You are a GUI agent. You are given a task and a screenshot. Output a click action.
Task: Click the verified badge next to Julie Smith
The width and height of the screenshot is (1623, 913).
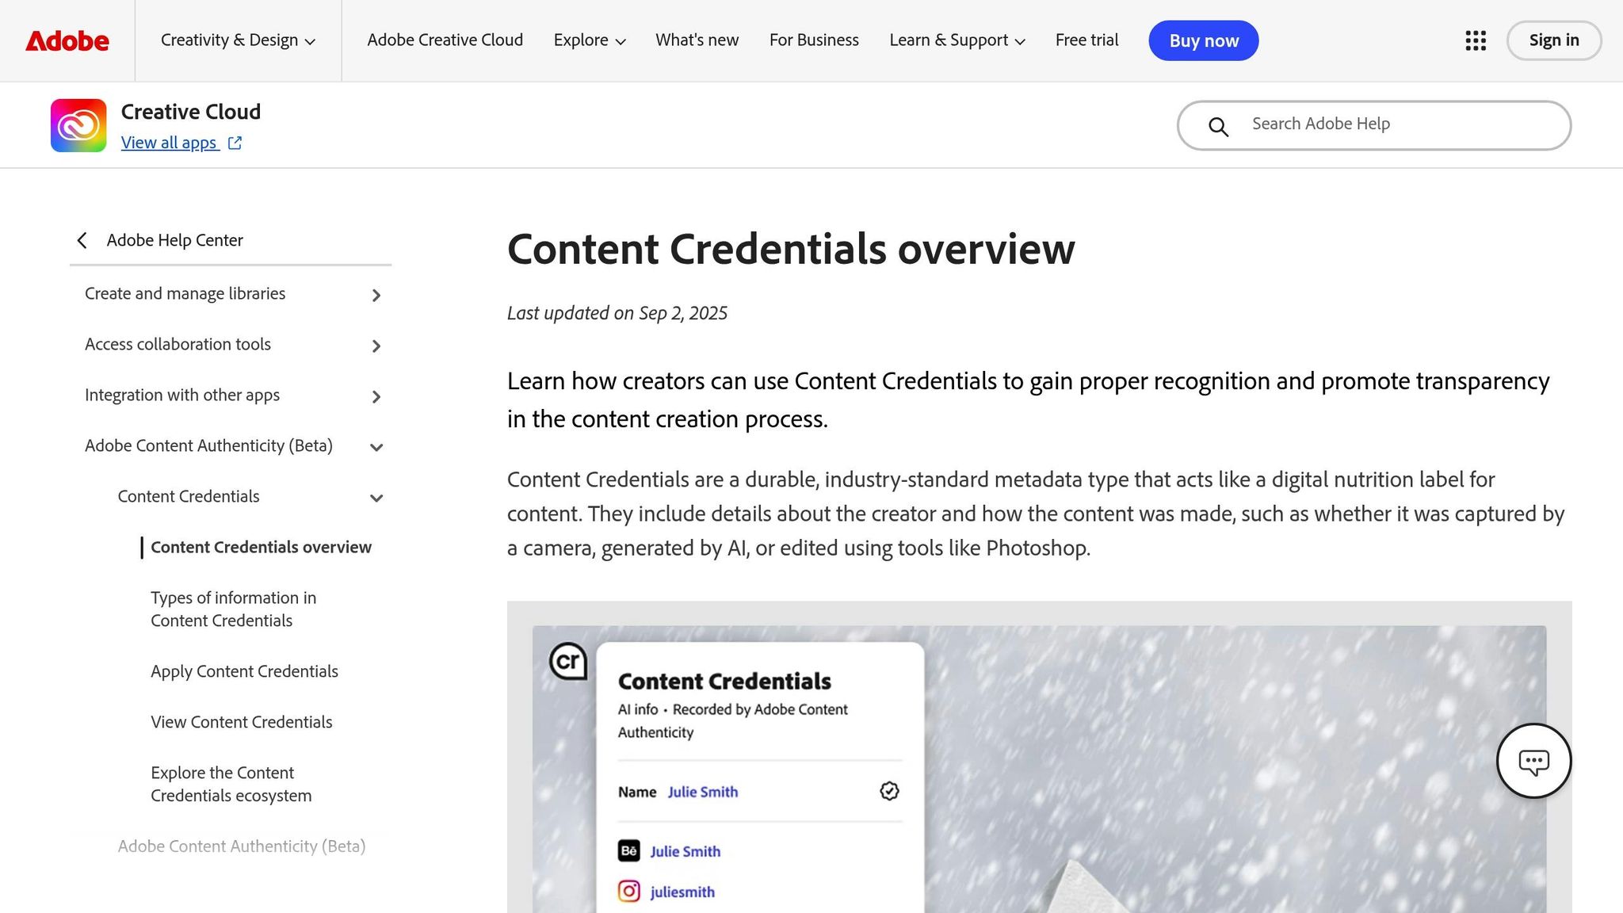coord(888,791)
